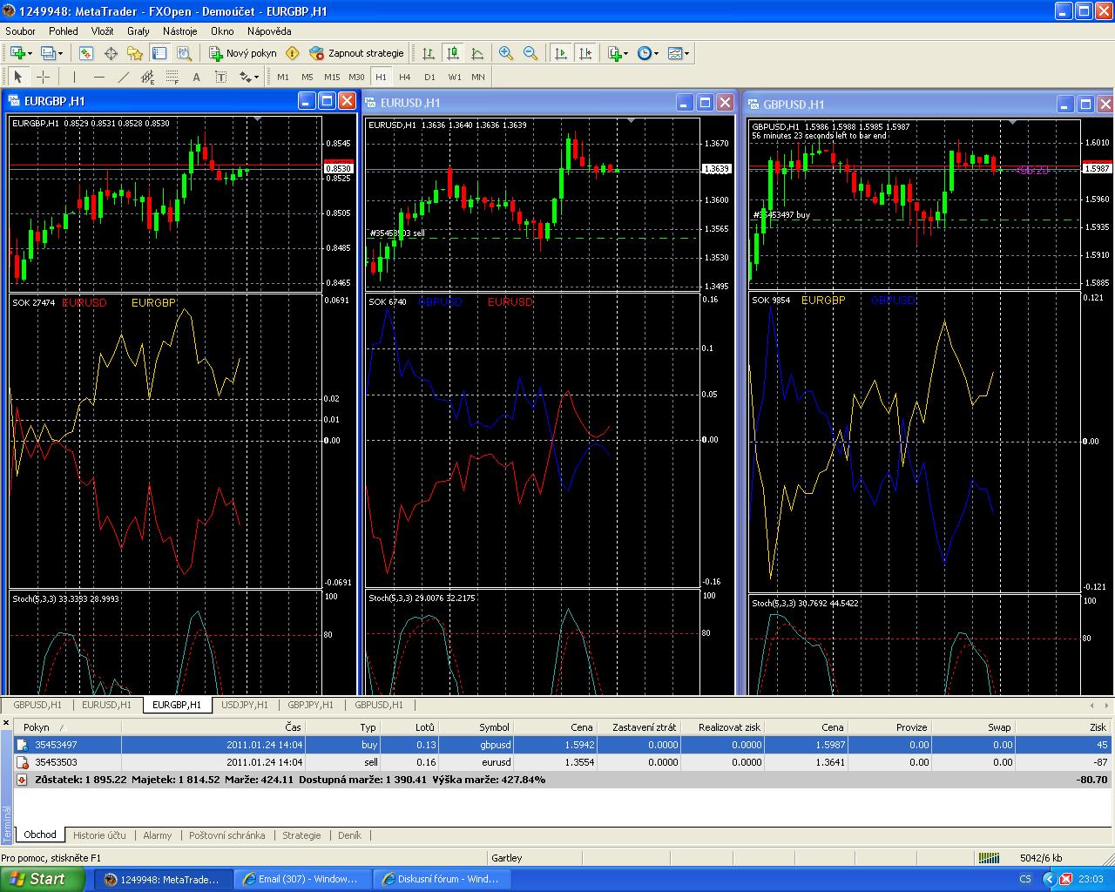The image size is (1115, 892).
Task: Open Start menu
Action: (x=42, y=879)
